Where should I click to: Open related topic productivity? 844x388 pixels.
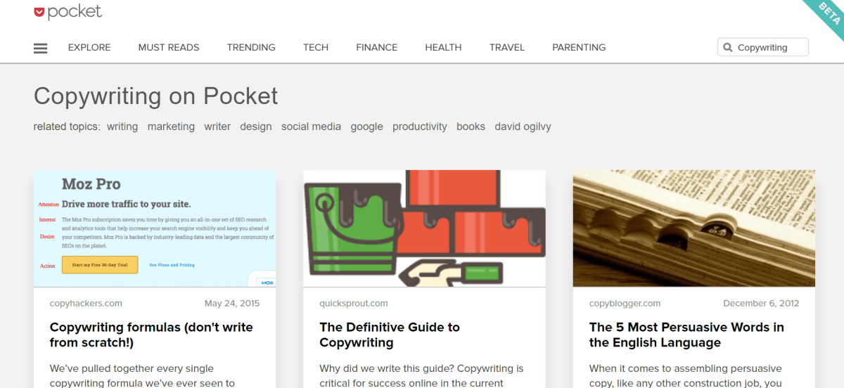[420, 127]
